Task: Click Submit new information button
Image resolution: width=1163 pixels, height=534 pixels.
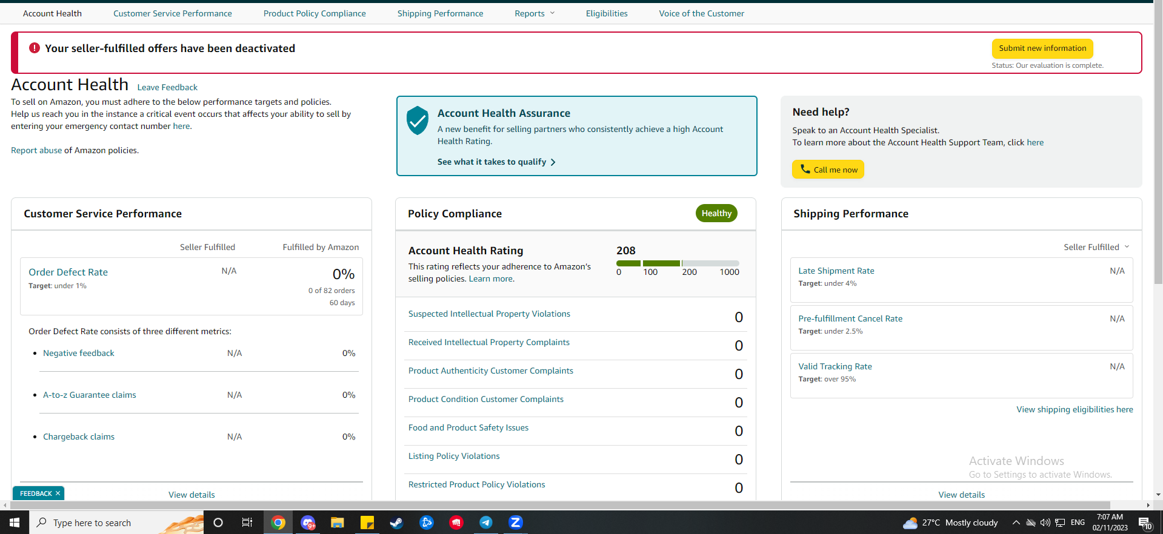Action: tap(1042, 48)
